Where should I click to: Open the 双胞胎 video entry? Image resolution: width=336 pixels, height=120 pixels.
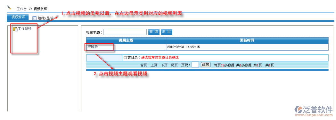93,47
